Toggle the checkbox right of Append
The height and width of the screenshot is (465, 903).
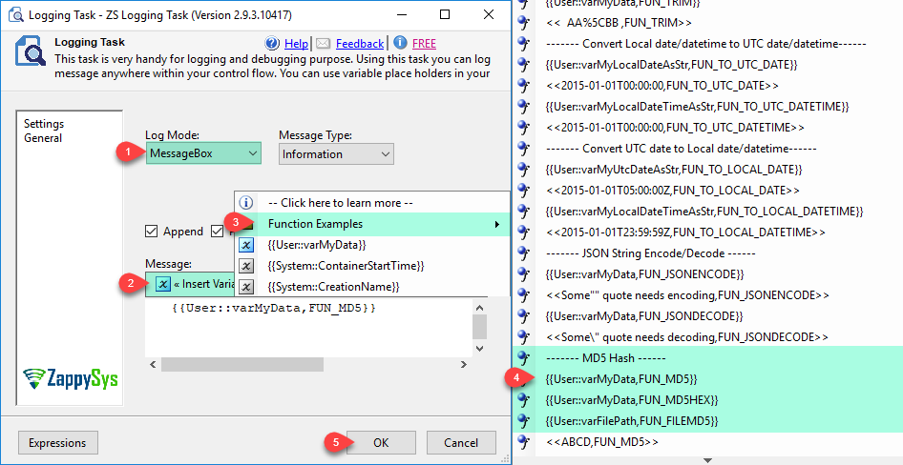217,231
